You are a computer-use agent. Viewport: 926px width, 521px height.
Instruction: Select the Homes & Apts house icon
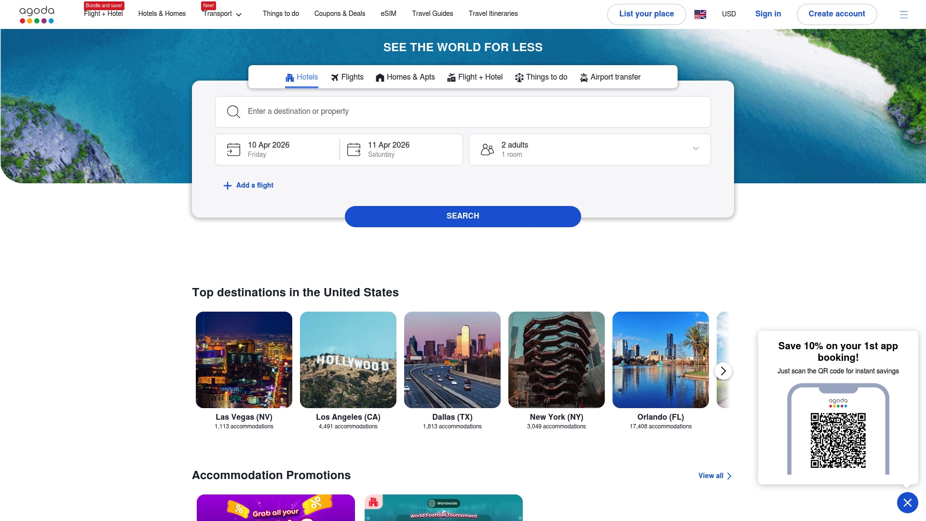click(380, 77)
